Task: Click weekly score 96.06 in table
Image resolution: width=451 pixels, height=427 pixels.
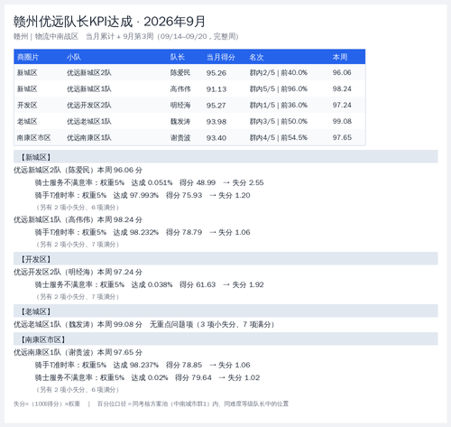Action: point(342,72)
